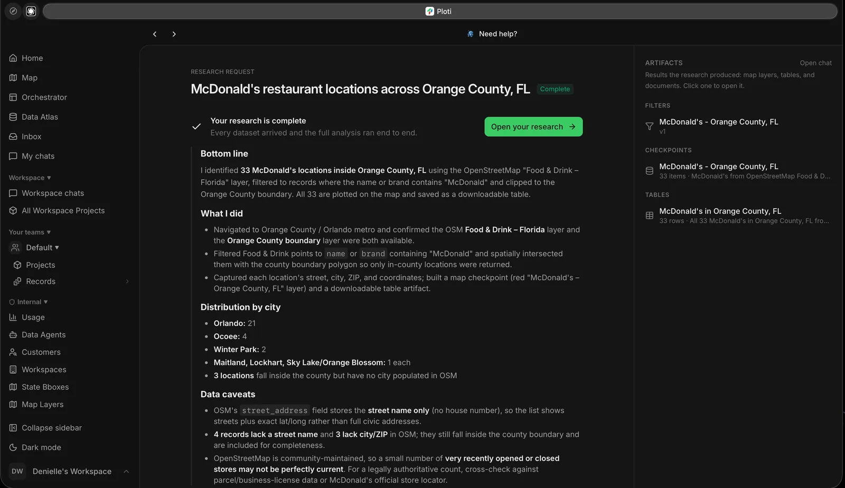Open the 33 items checkpoint artifact
Image resolution: width=845 pixels, height=488 pixels.
(x=738, y=171)
